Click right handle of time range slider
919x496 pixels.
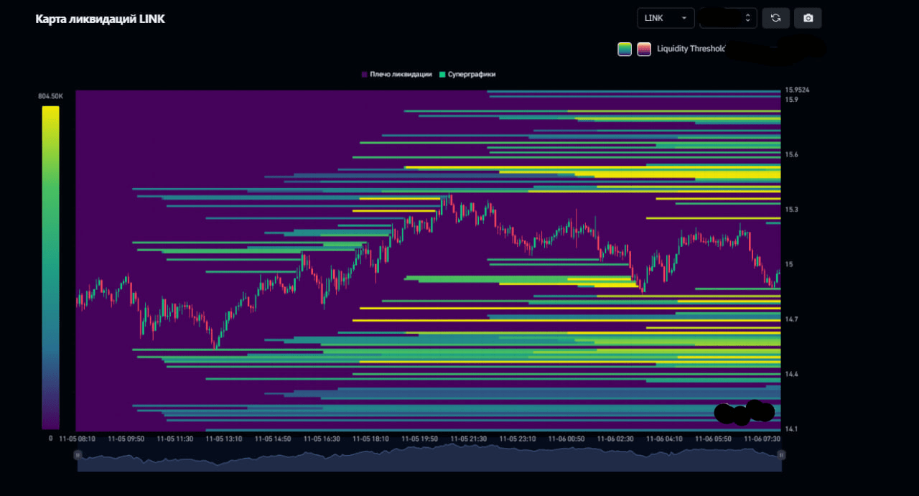[781, 454]
